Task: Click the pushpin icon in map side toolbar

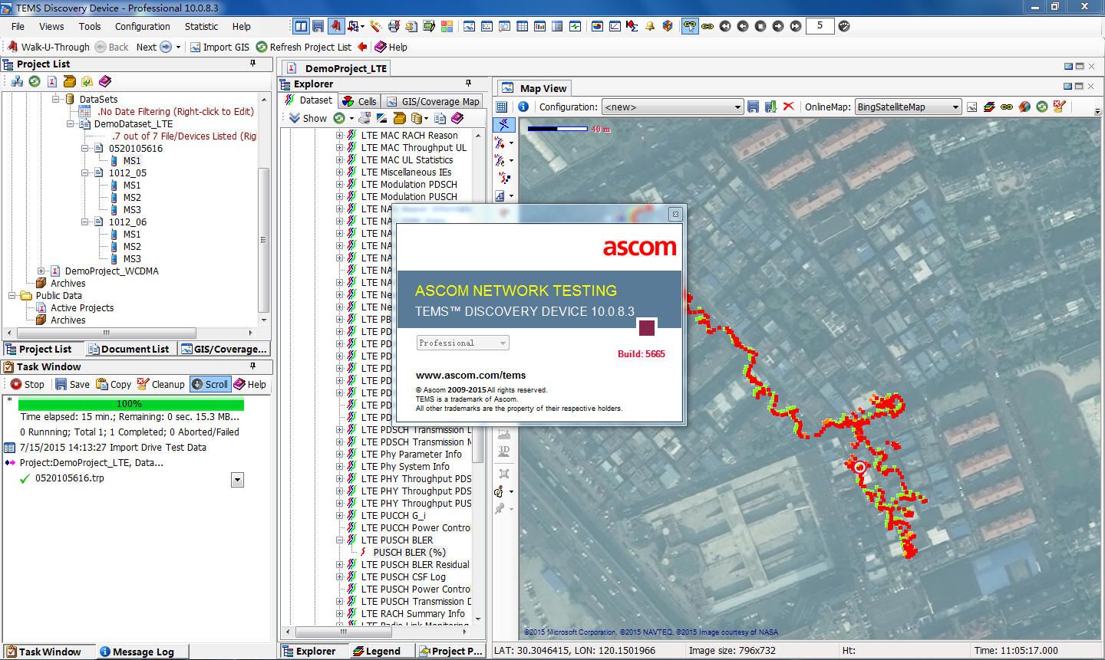Action: (501, 508)
